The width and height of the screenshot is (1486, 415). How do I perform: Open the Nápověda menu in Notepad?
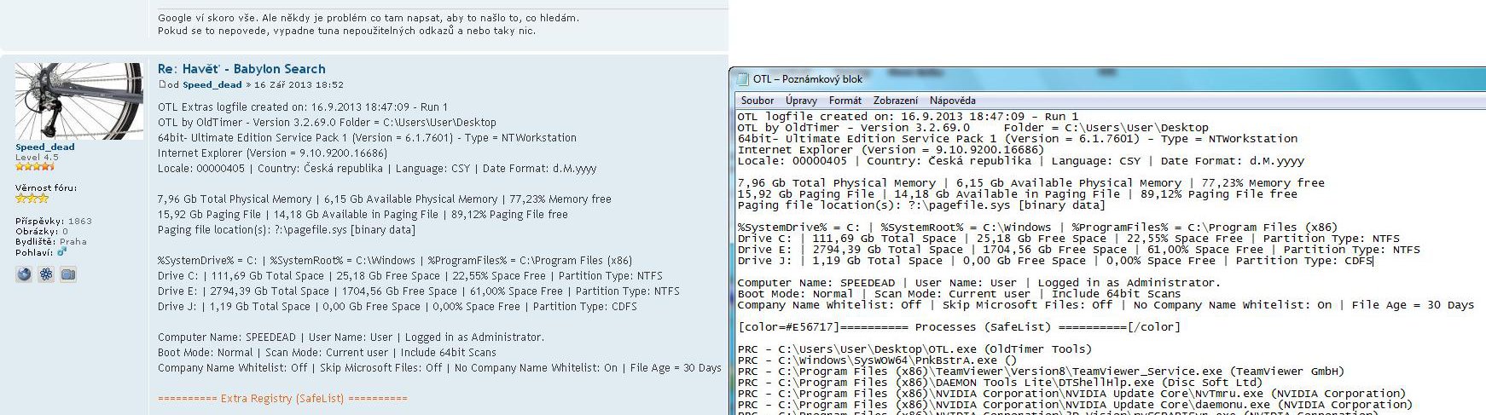tap(952, 101)
